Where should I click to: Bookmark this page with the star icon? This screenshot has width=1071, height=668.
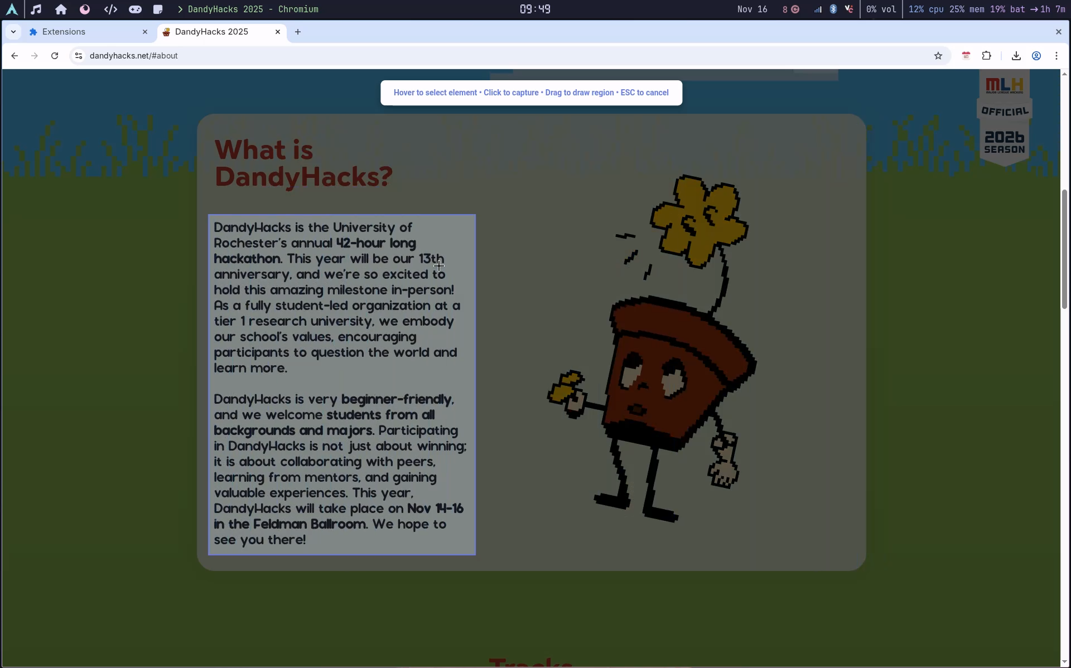click(x=938, y=56)
